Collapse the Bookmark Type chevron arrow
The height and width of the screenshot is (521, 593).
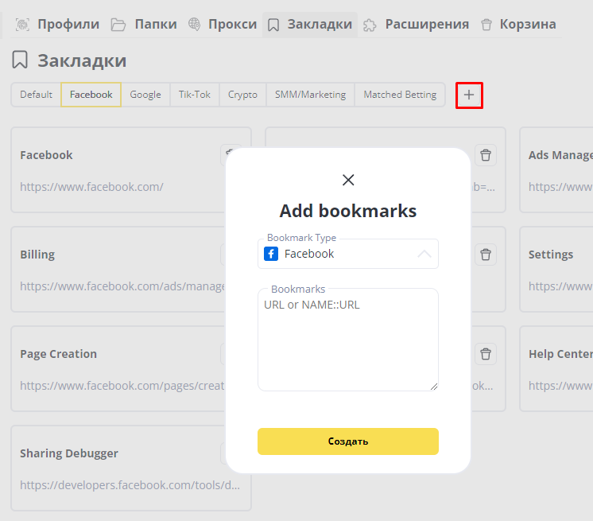(424, 254)
